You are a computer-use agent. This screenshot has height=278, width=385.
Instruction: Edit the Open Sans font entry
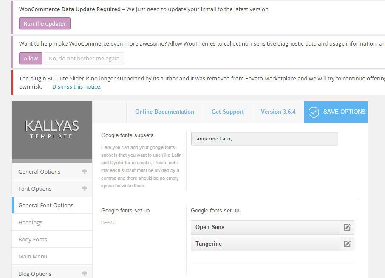347,227
